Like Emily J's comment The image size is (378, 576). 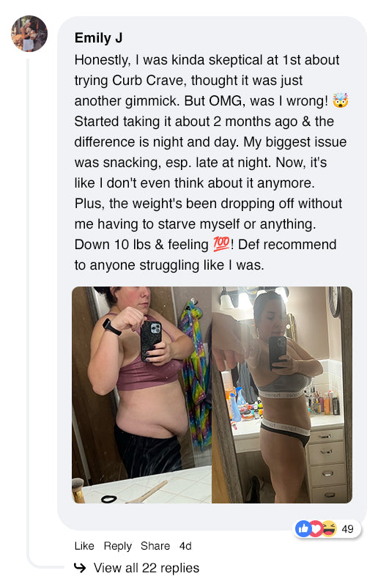(x=84, y=546)
